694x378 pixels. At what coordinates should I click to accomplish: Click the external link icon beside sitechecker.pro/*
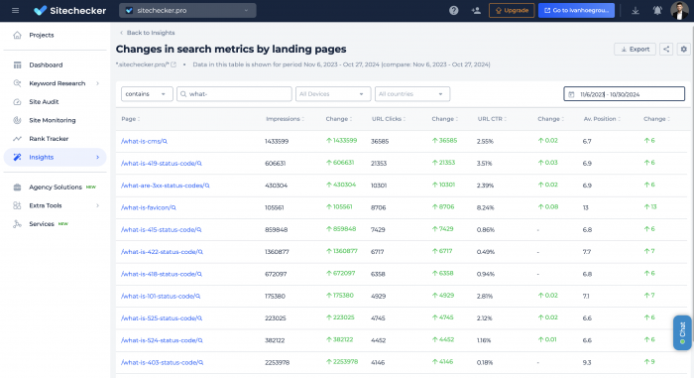(x=173, y=64)
